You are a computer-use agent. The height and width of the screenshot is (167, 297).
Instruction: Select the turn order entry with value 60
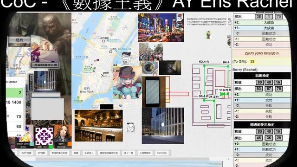point(15,127)
